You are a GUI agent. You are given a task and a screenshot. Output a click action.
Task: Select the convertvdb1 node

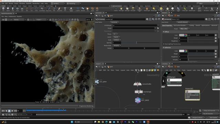(x=137, y=84)
